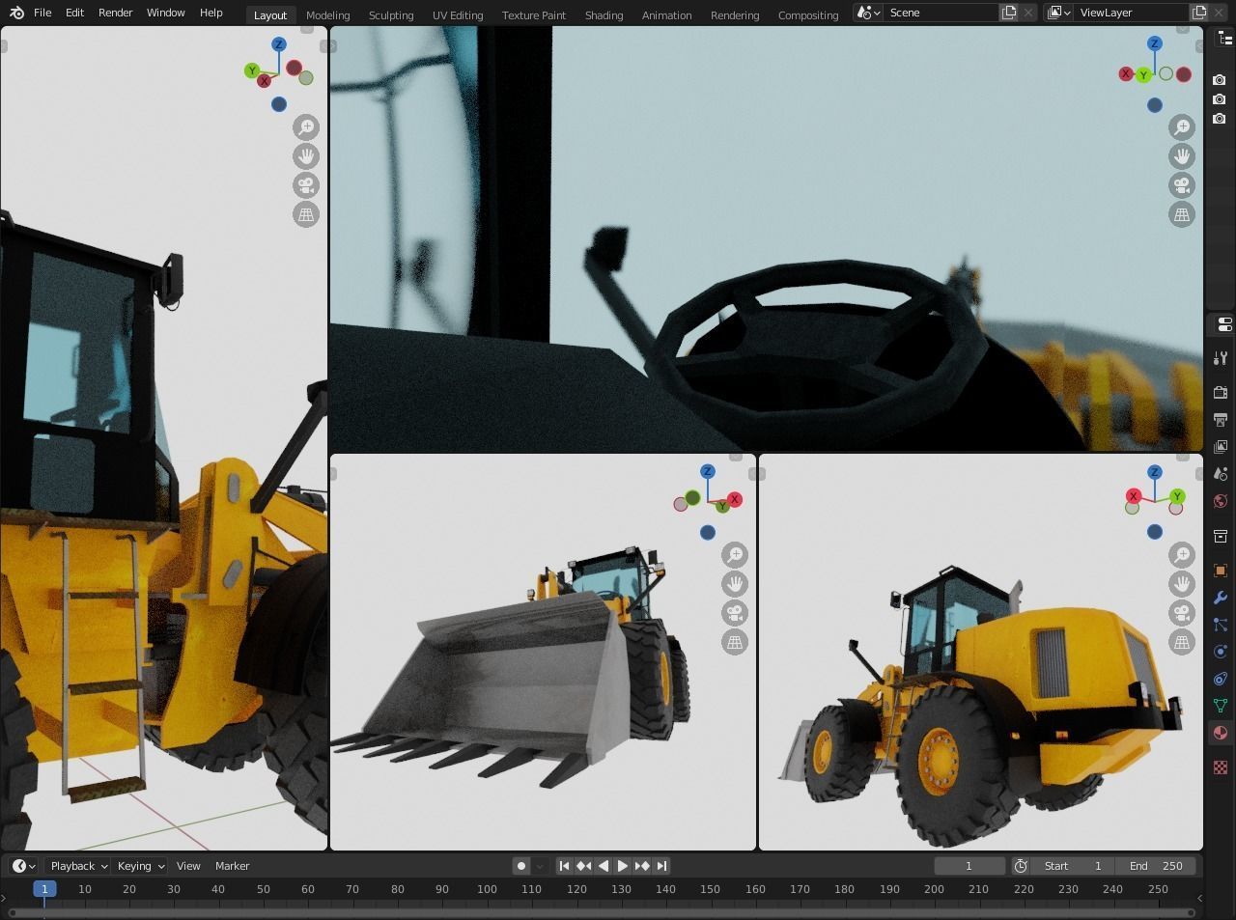The width and height of the screenshot is (1236, 920).
Task: Click zoom icon in bottom-right loader viewport
Action: point(1182,554)
